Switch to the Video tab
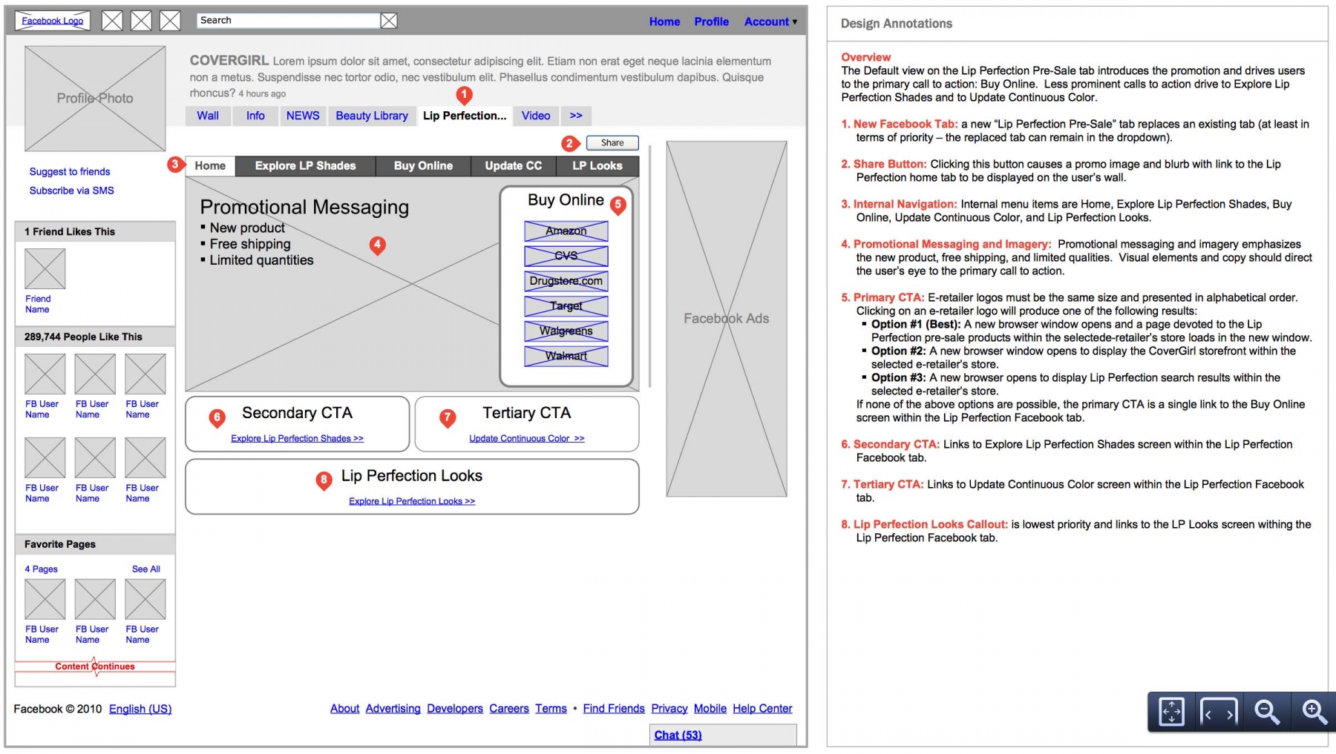The width and height of the screenshot is (1336, 754). [x=536, y=116]
